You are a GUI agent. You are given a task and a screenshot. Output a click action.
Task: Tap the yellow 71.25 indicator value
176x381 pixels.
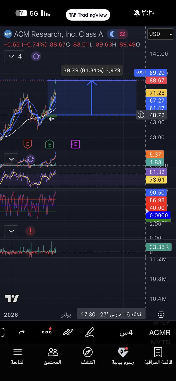point(156,93)
